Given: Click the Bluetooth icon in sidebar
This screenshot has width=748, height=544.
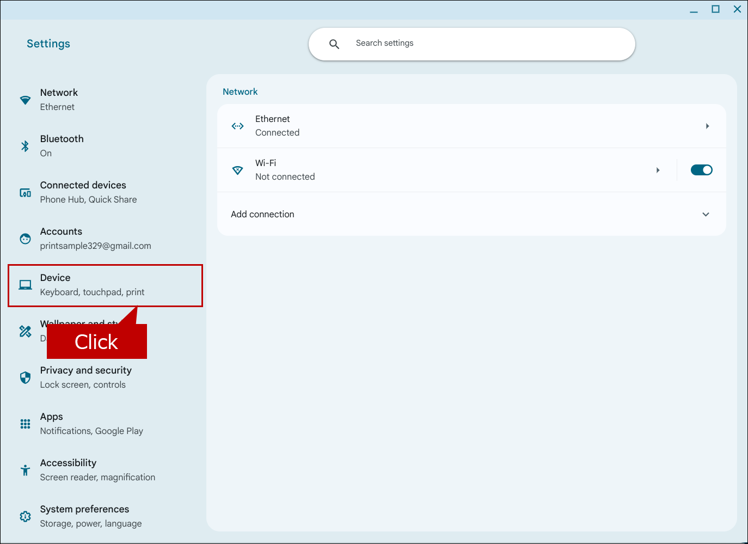Looking at the screenshot, I should pyautogui.click(x=25, y=146).
